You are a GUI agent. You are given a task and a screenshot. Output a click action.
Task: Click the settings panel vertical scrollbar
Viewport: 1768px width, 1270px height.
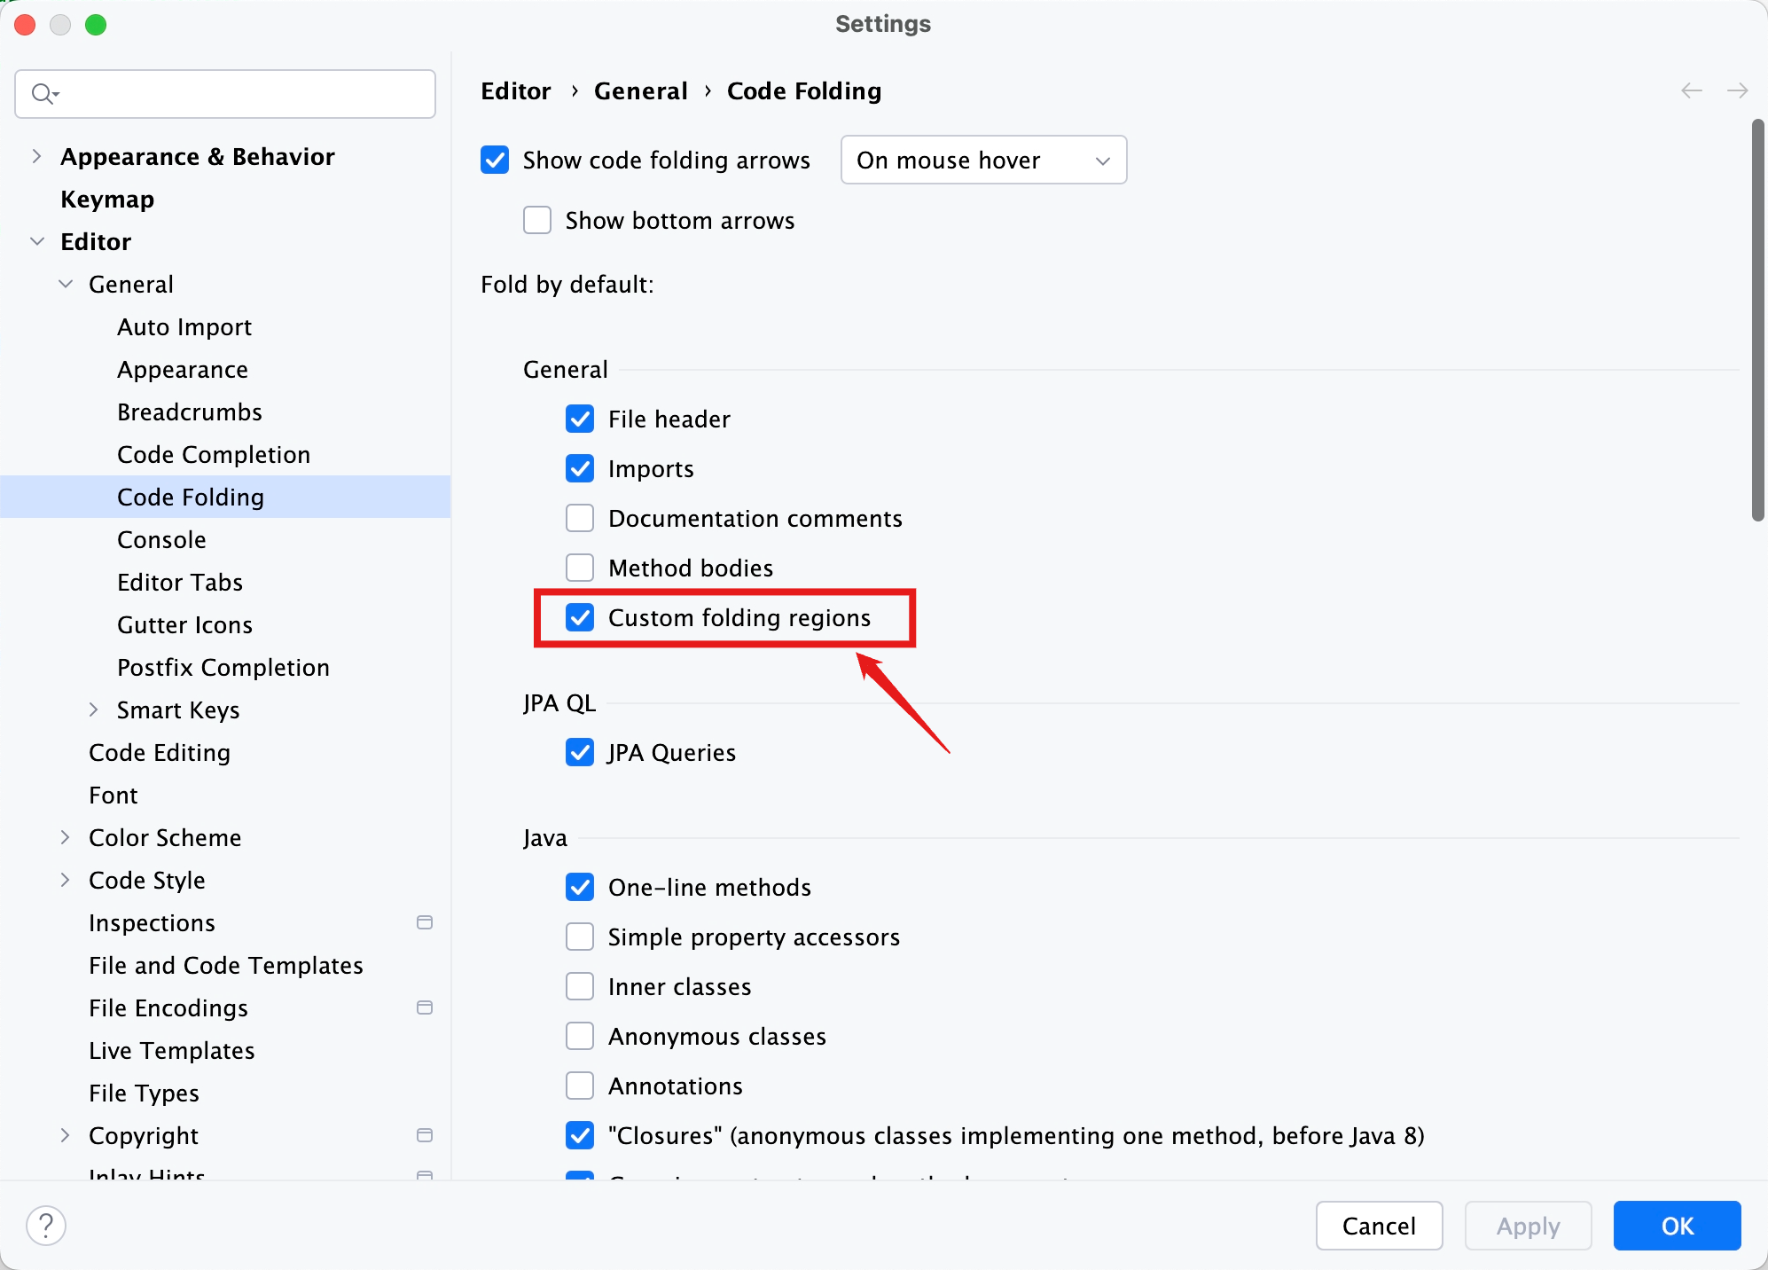pyautogui.click(x=1757, y=319)
